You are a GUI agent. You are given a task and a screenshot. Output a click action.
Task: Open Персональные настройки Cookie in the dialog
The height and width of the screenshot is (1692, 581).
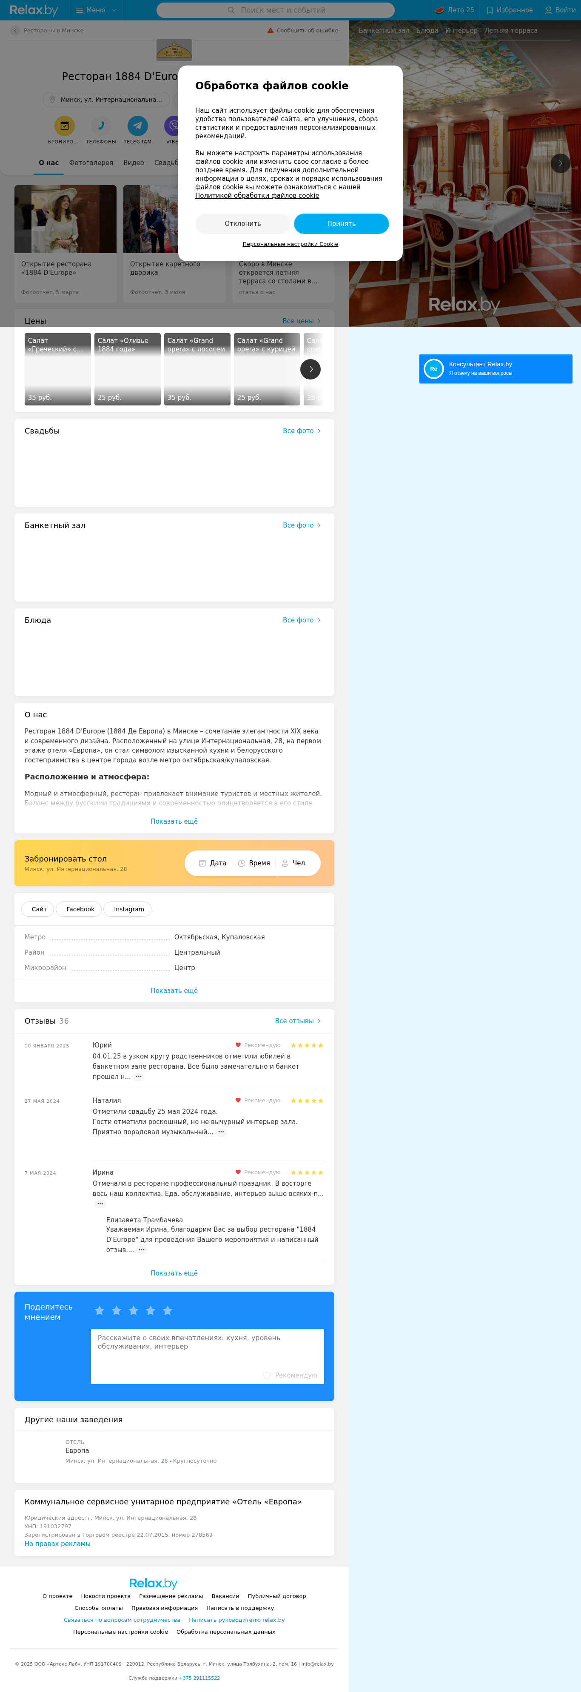[x=290, y=244]
